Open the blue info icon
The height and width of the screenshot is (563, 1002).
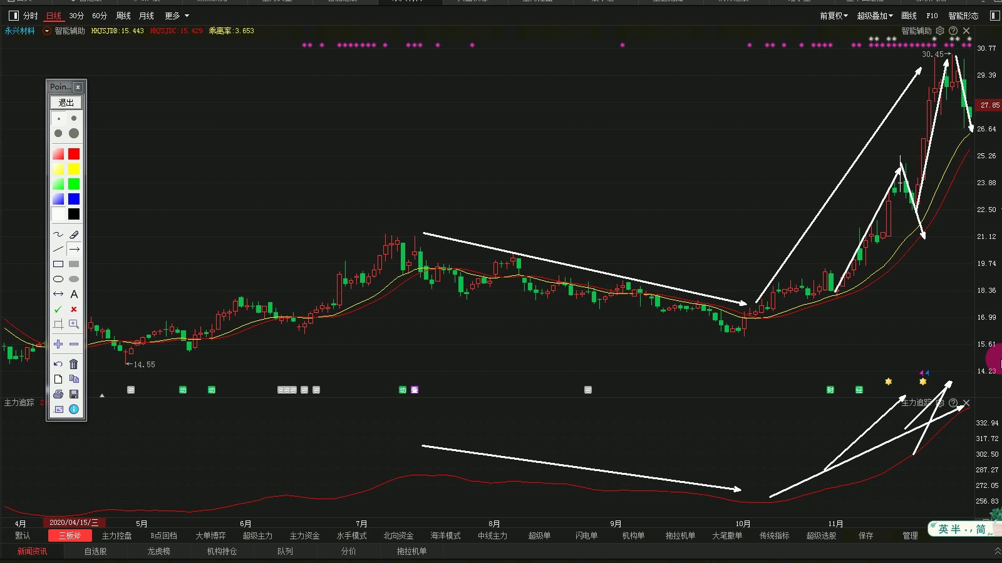(74, 409)
